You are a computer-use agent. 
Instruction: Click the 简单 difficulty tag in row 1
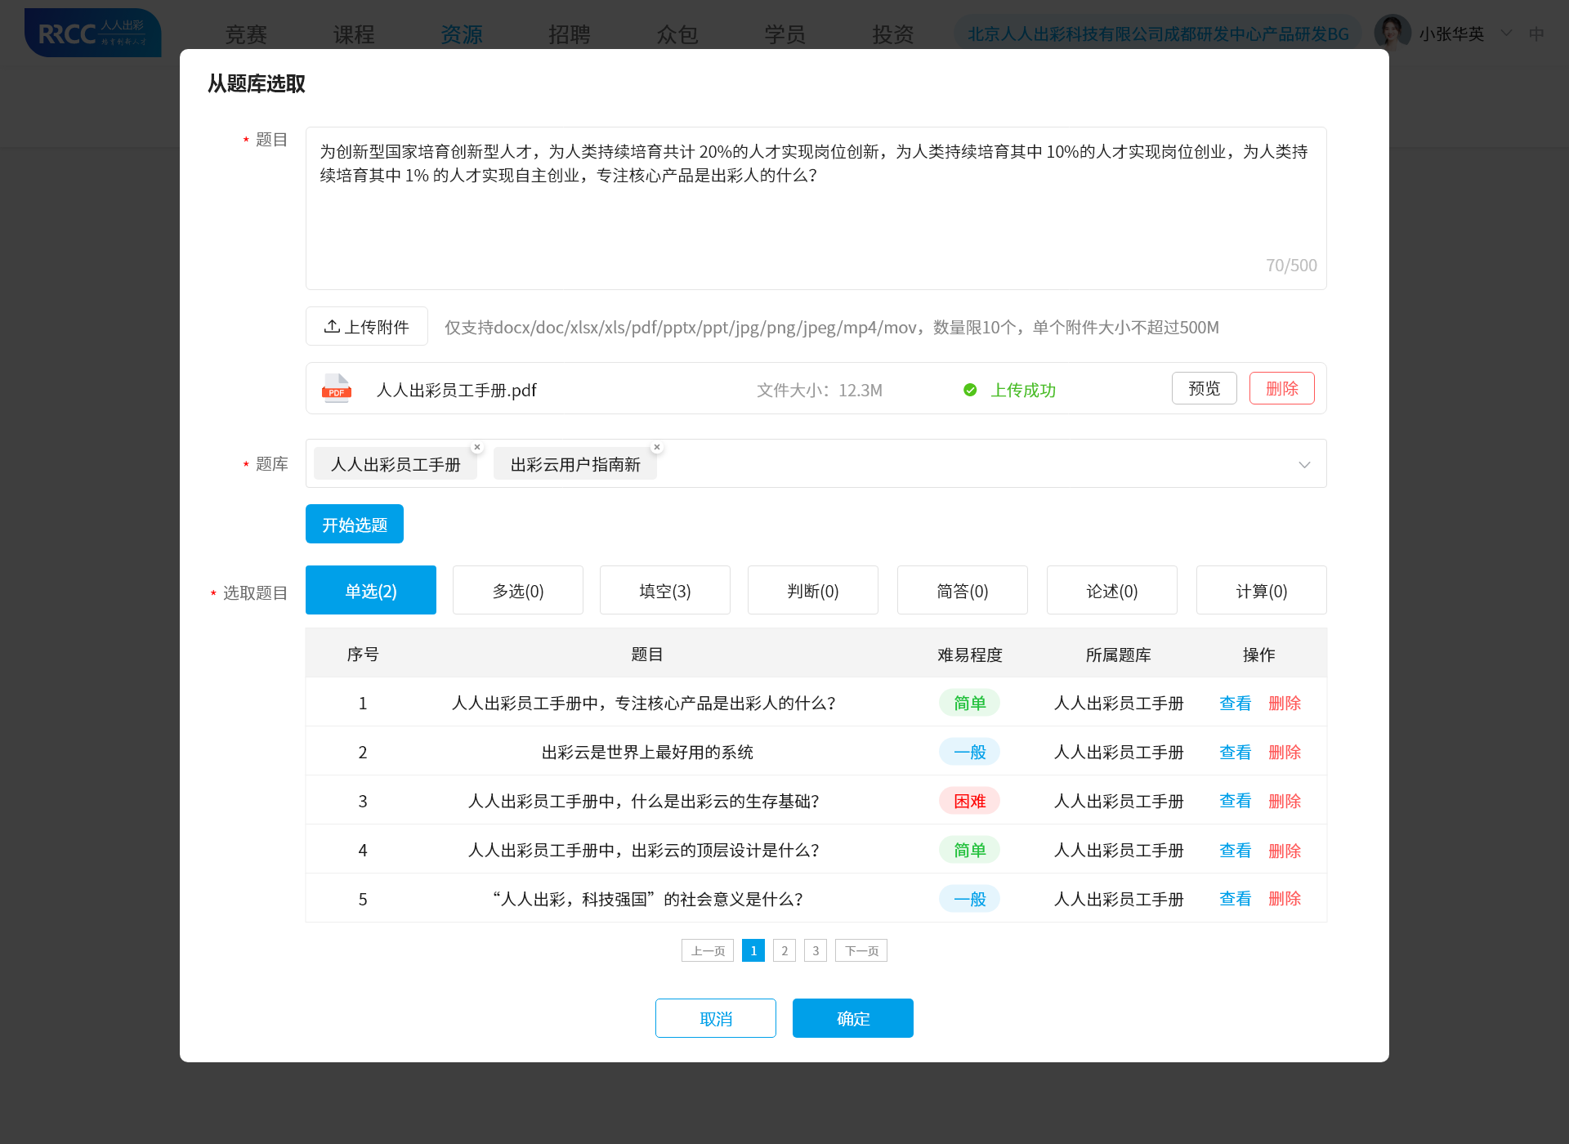[970, 703]
